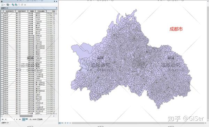Show all records view button
This screenshot has width=209, height=127.
(x=24, y=119)
